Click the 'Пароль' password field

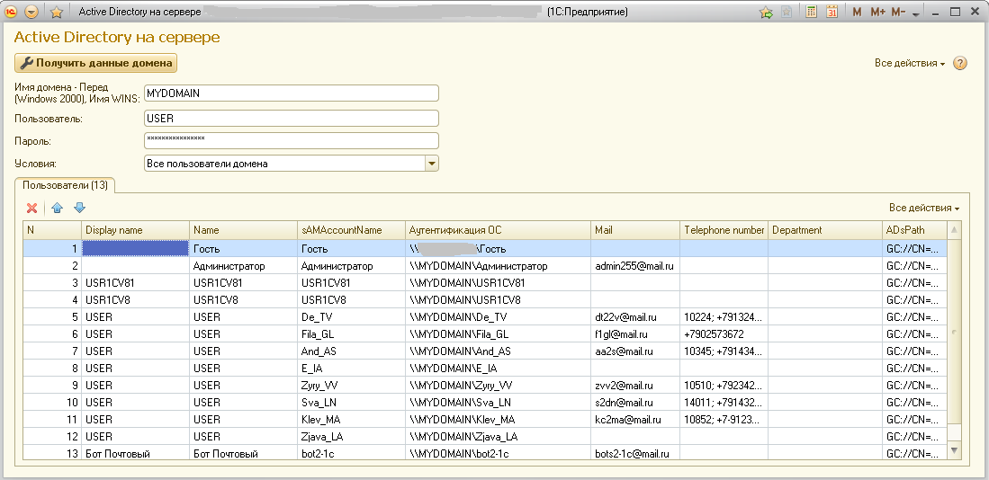point(291,140)
